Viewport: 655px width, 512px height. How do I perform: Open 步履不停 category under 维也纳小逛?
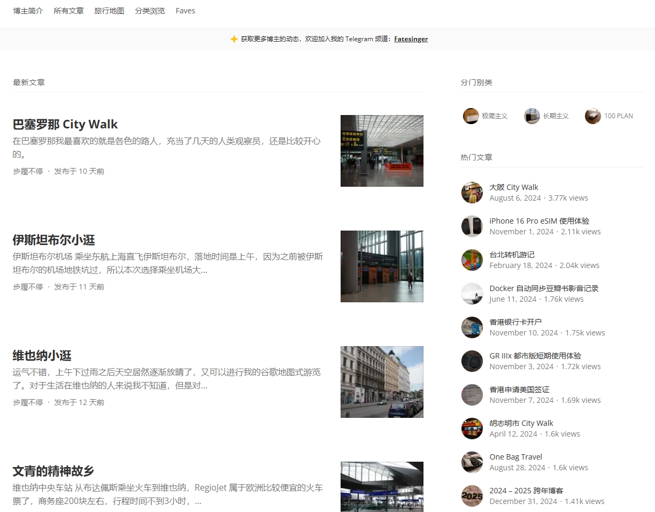28,402
